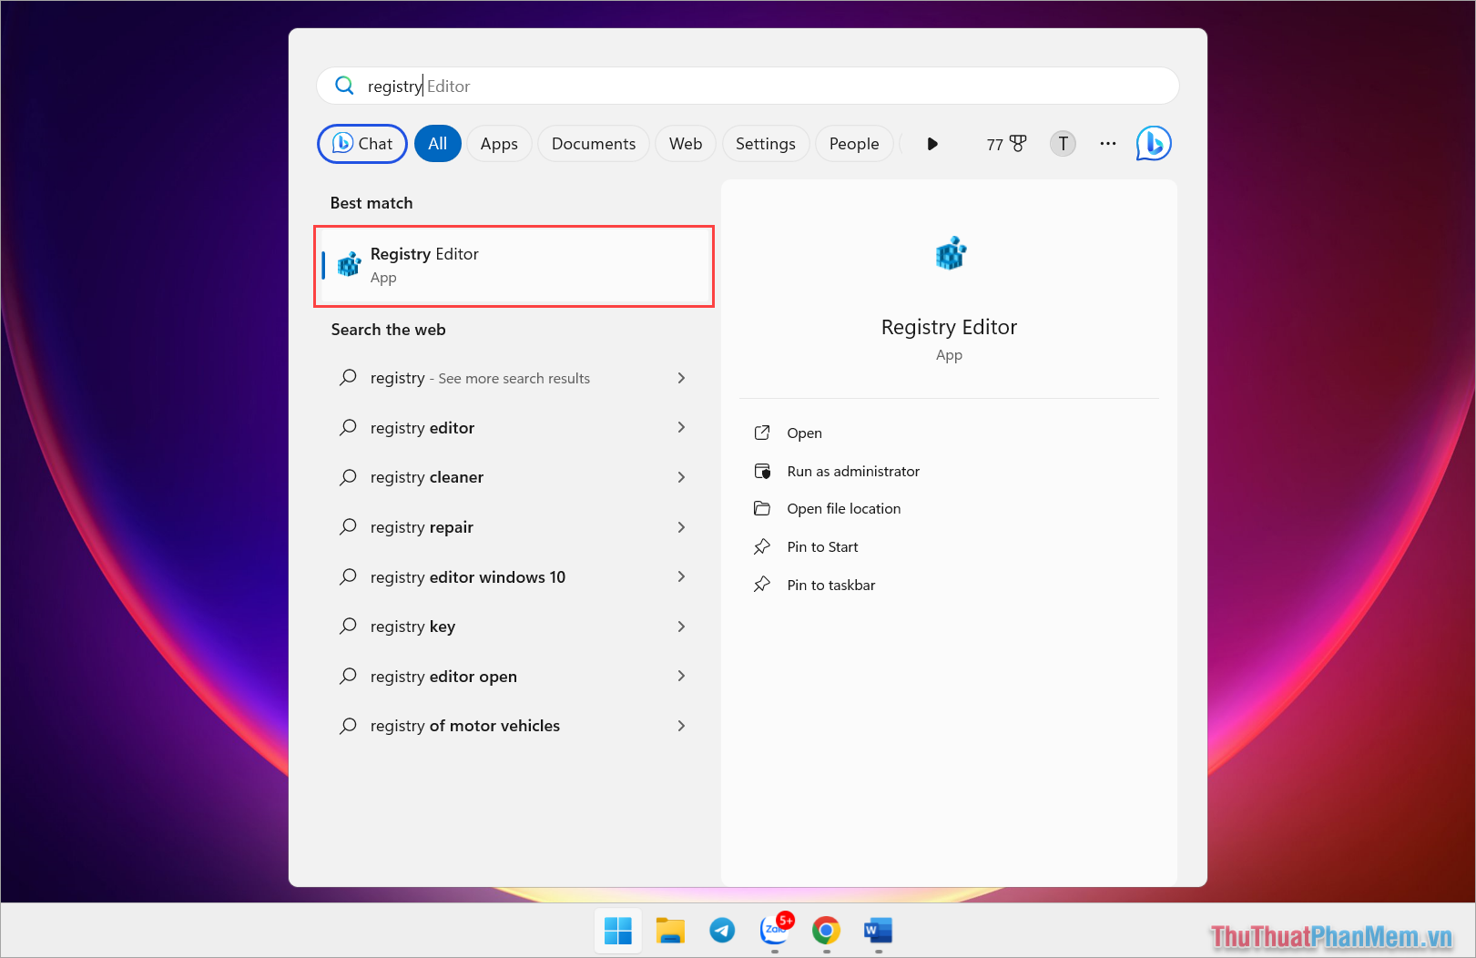Open Bing Chat via the Bing icon
The height and width of the screenshot is (958, 1476).
coord(1153,143)
